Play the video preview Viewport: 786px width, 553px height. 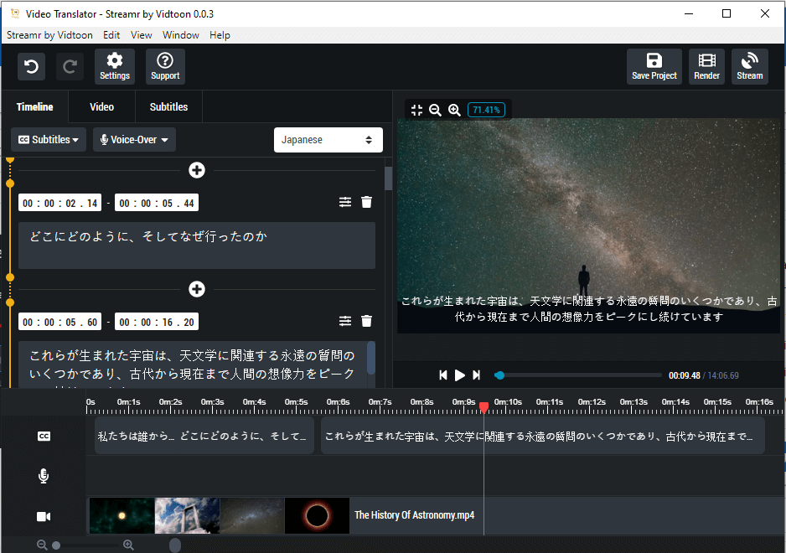(460, 375)
